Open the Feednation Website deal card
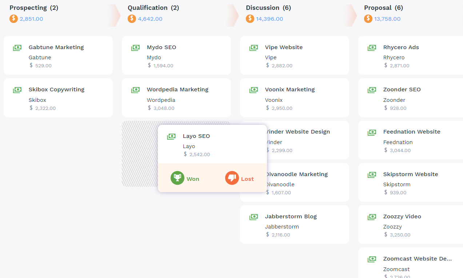The image size is (463, 278). 412,140
